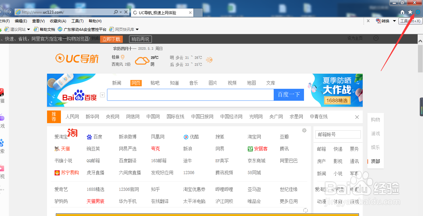Viewport: 423px width, 216px height.
Task: Close the UC导航 tab
Action: point(190,13)
